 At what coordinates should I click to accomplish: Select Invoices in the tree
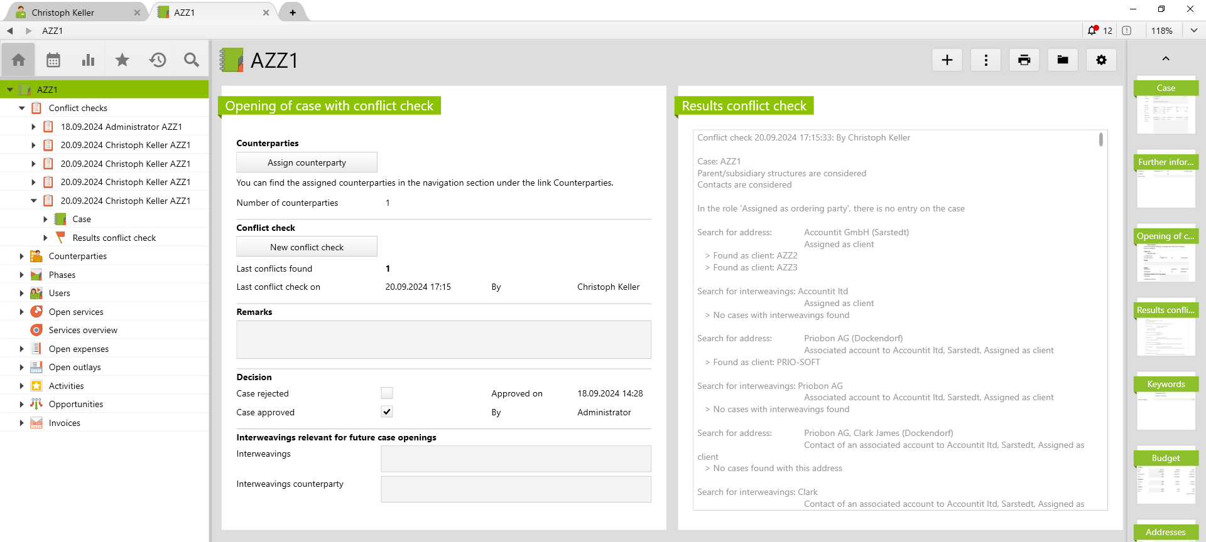point(65,423)
